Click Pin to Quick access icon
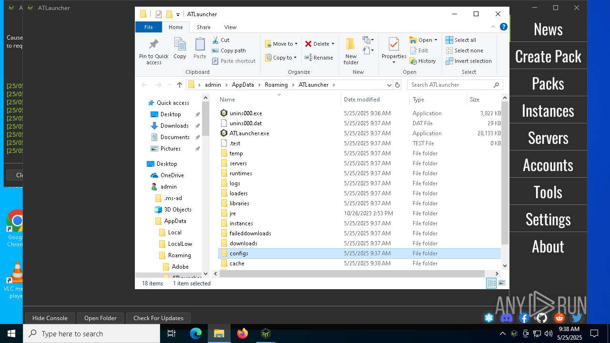Image resolution: width=610 pixels, height=343 pixels. pyautogui.click(x=153, y=51)
